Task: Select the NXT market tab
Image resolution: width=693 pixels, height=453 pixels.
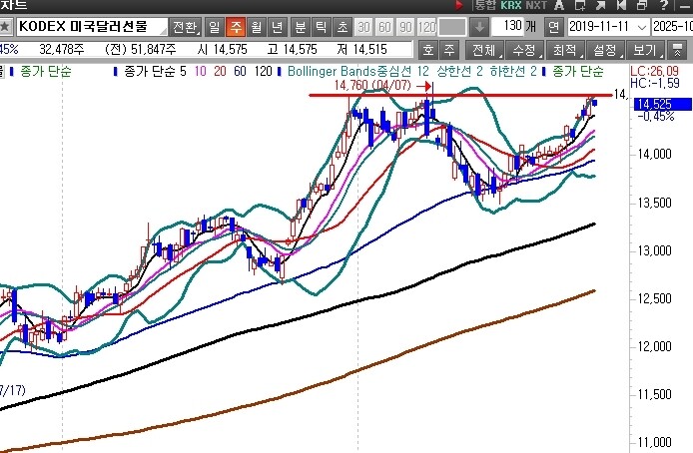Action: pyautogui.click(x=536, y=5)
